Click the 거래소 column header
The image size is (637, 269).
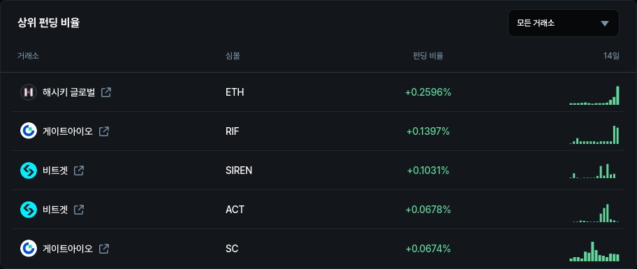click(28, 56)
